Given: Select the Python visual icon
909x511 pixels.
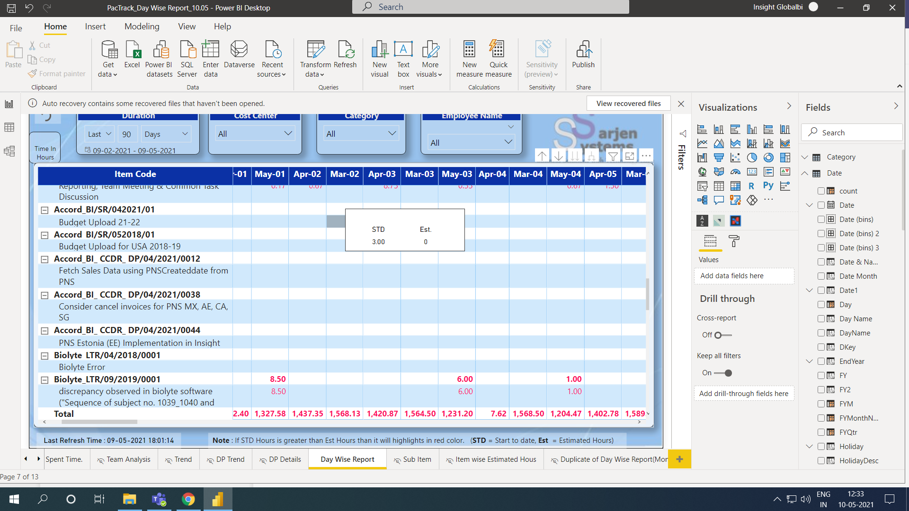Looking at the screenshot, I should [x=768, y=186].
